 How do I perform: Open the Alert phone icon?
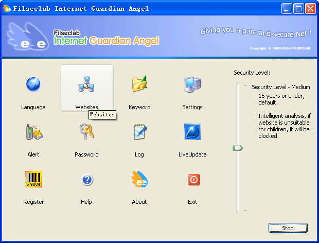click(33, 132)
